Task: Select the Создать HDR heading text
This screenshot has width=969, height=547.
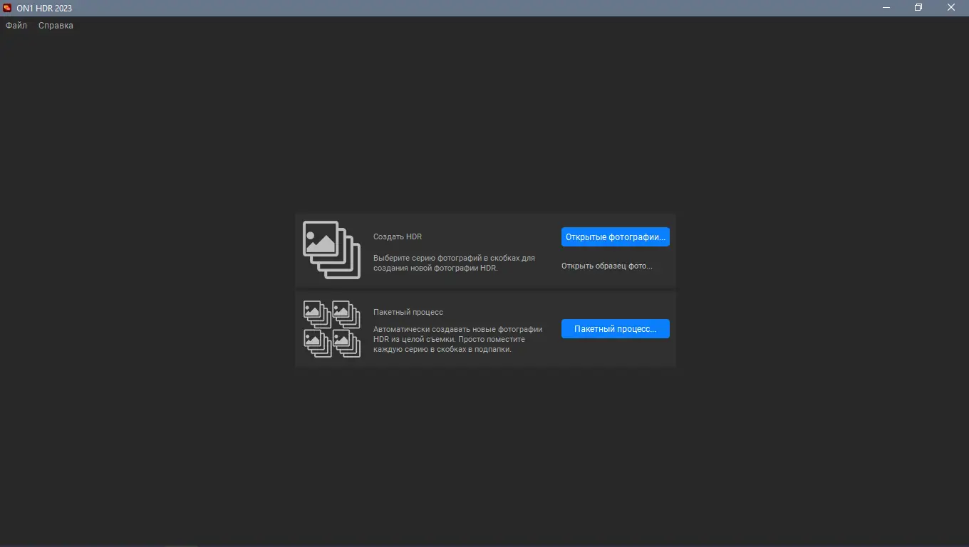Action: tap(398, 236)
